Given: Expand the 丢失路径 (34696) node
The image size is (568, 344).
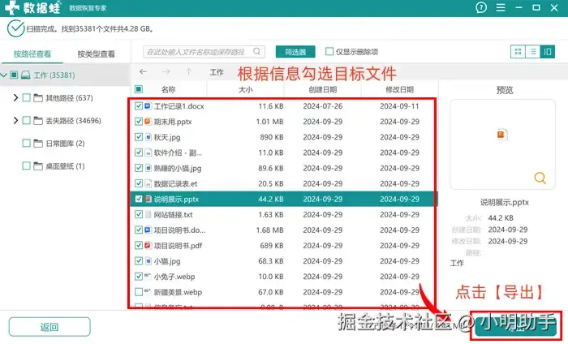Looking at the screenshot, I should 15,121.
